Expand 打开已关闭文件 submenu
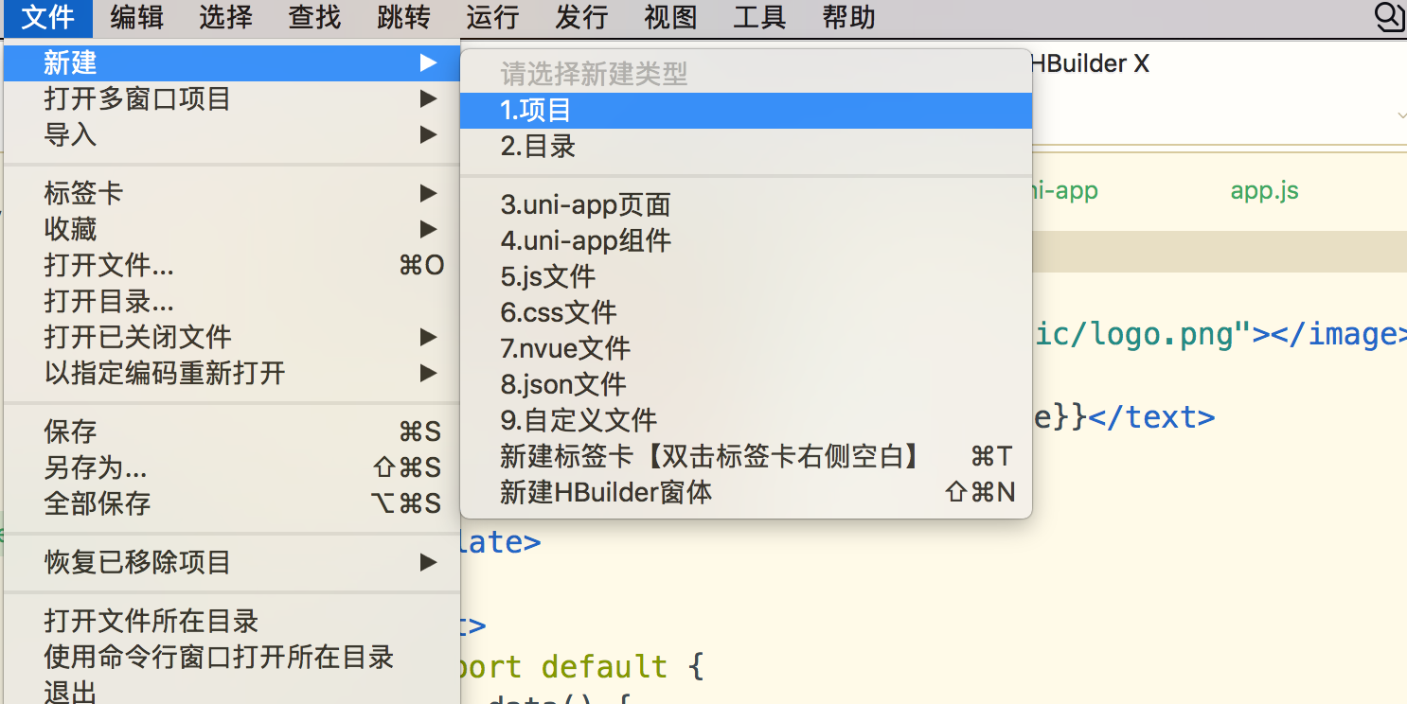This screenshot has width=1407, height=704. (232, 338)
